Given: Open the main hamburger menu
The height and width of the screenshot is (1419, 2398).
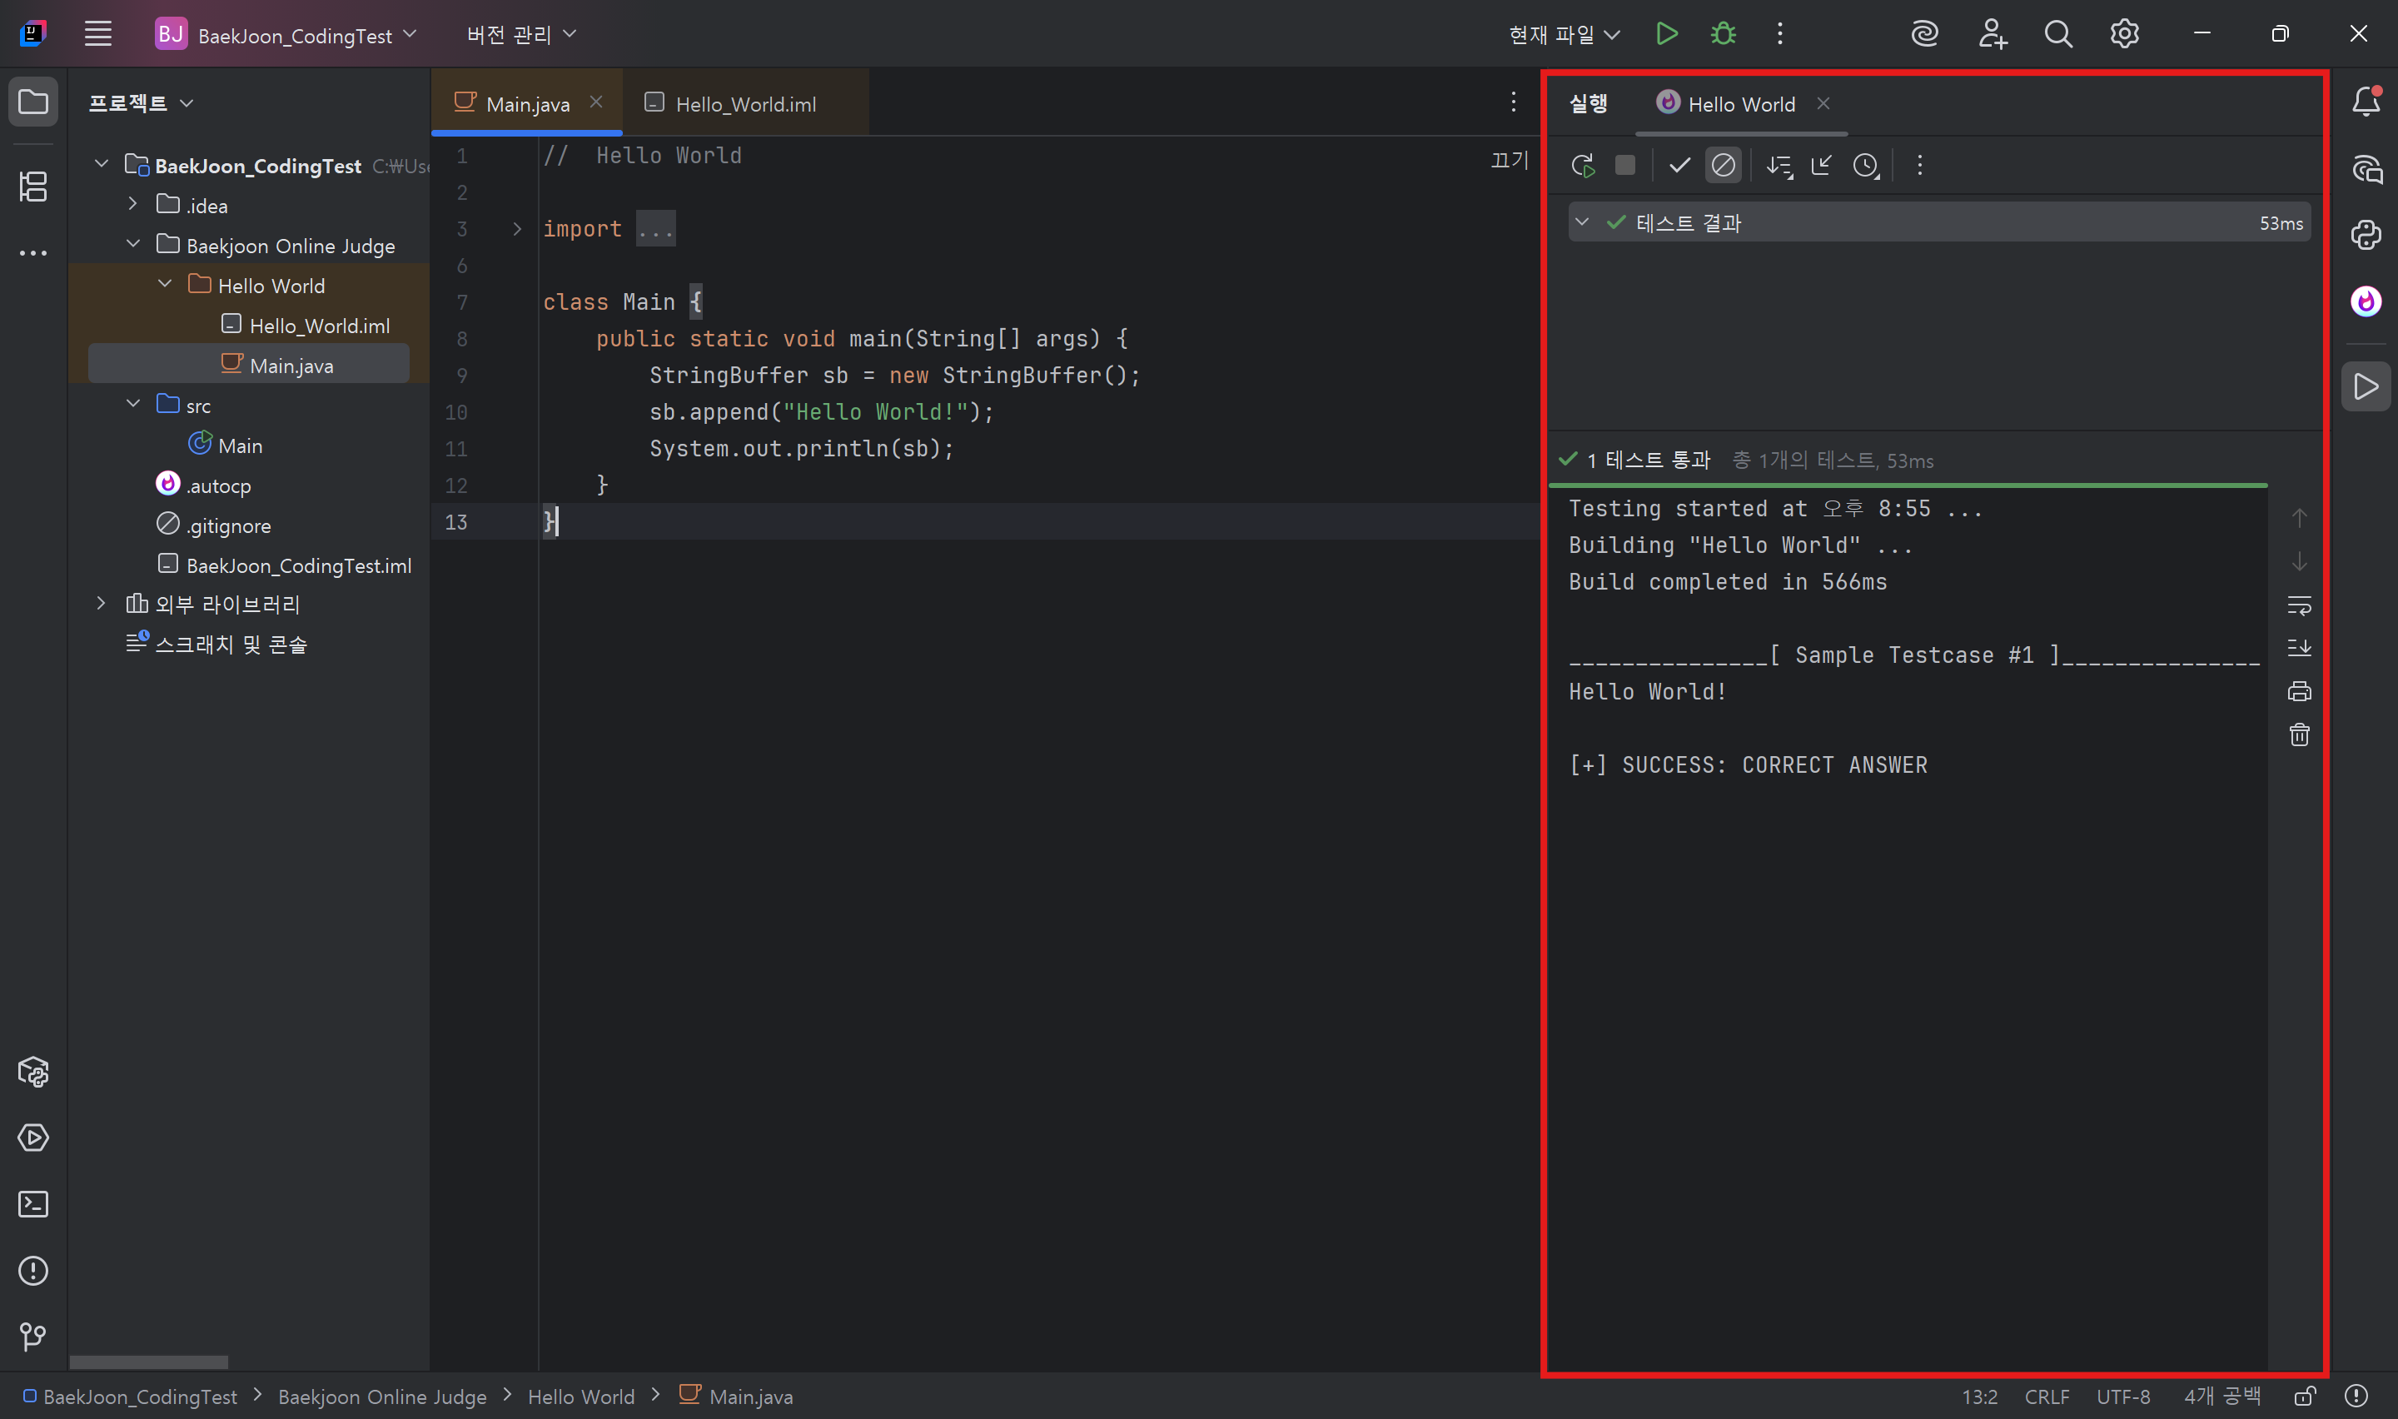Looking at the screenshot, I should pyautogui.click(x=98, y=34).
